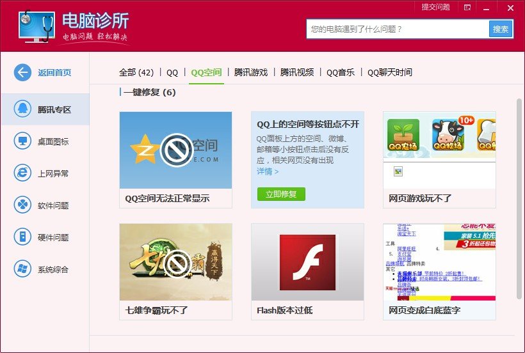Viewport: 525px width, 353px height.
Task: Select the 软件问题 sidebar label
Action: [53, 205]
